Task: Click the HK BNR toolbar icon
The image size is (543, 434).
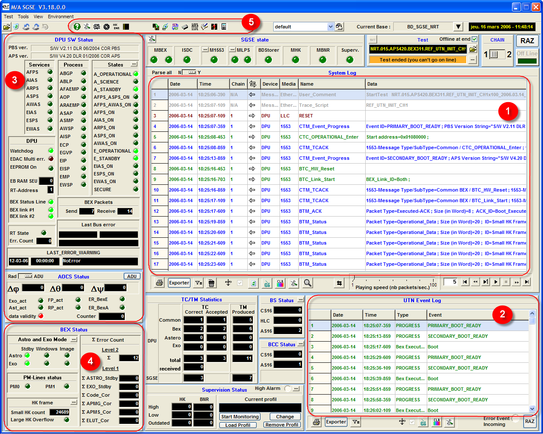Action: [x=116, y=27]
